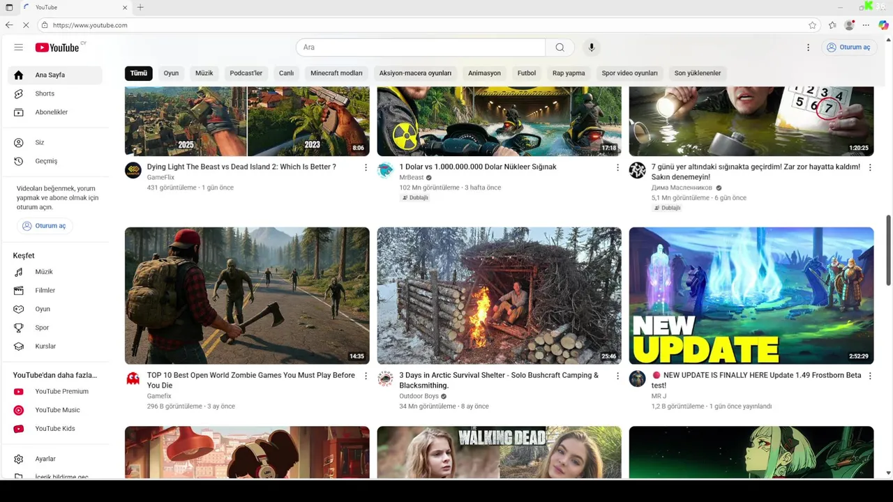Open NEW UPDATE video thumbnail

pos(751,296)
